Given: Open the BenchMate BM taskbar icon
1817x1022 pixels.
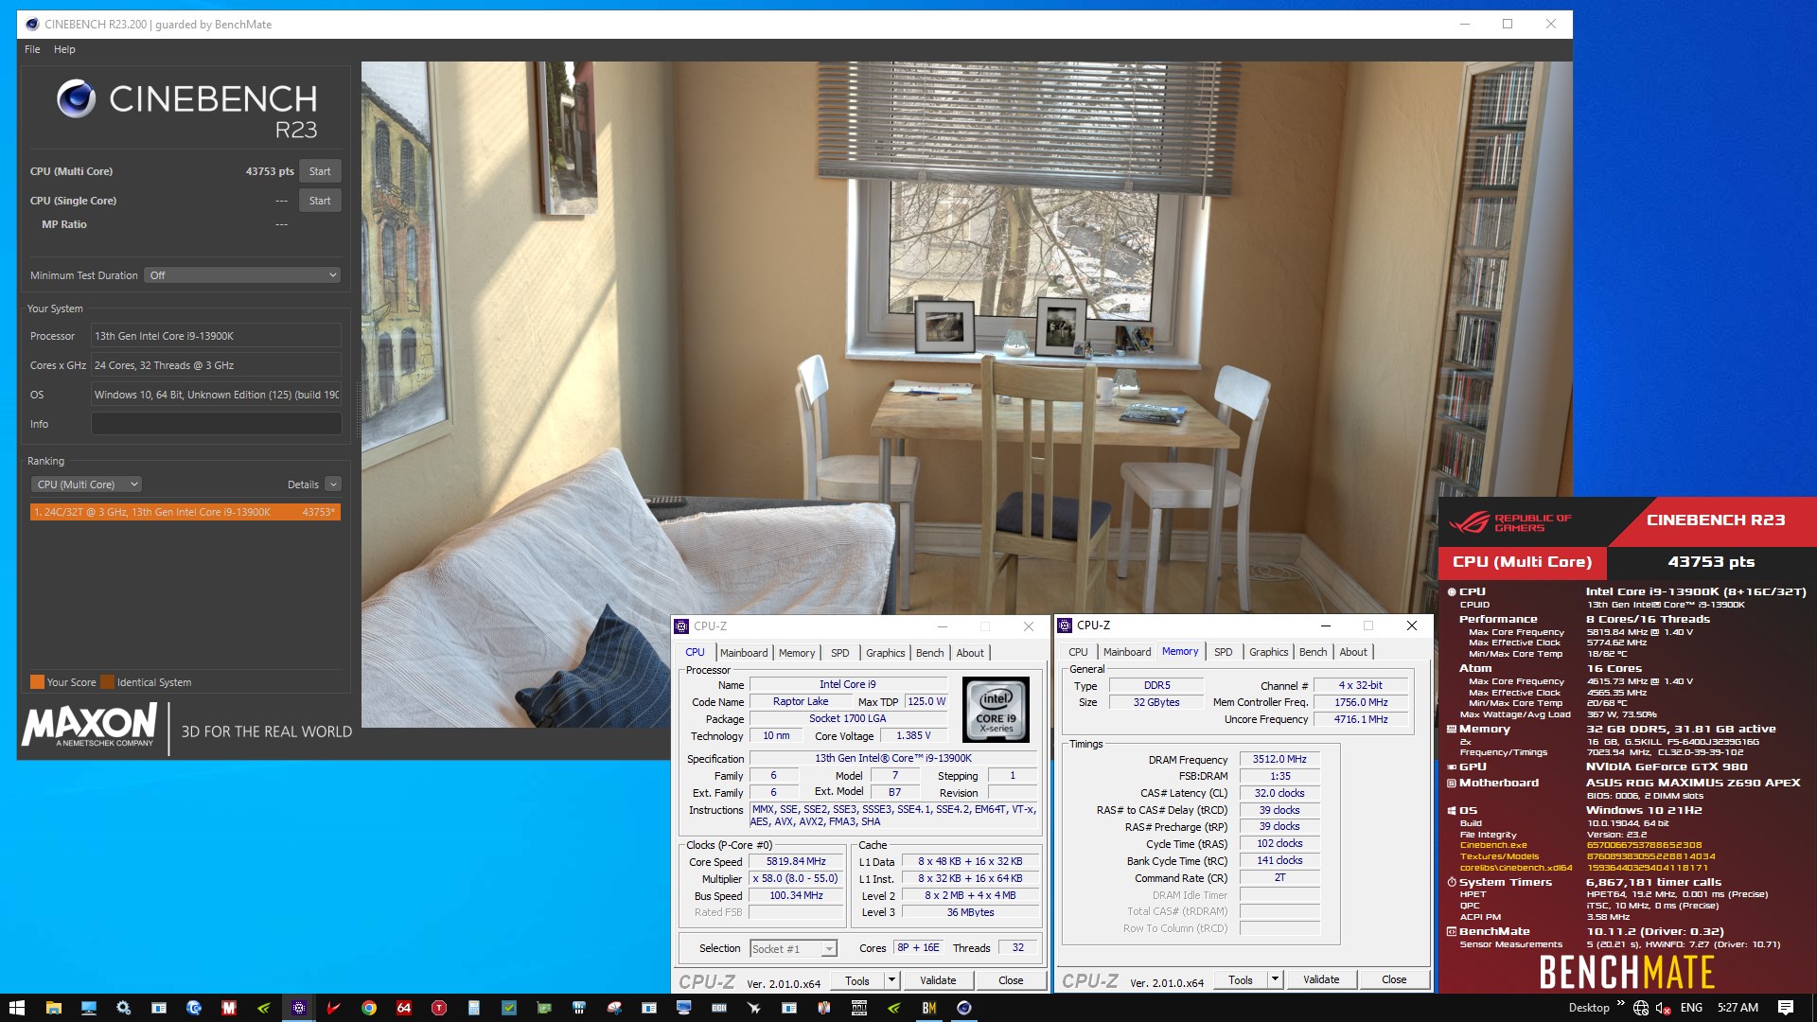Looking at the screenshot, I should click(x=929, y=1008).
